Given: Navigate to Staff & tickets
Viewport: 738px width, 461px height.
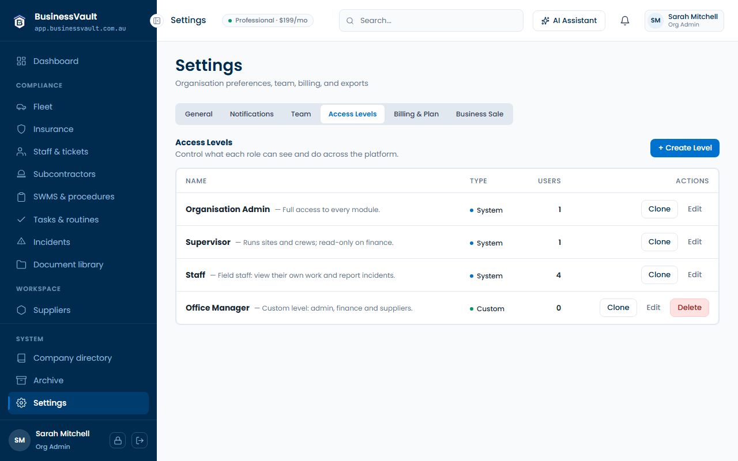Looking at the screenshot, I should pos(78,152).
